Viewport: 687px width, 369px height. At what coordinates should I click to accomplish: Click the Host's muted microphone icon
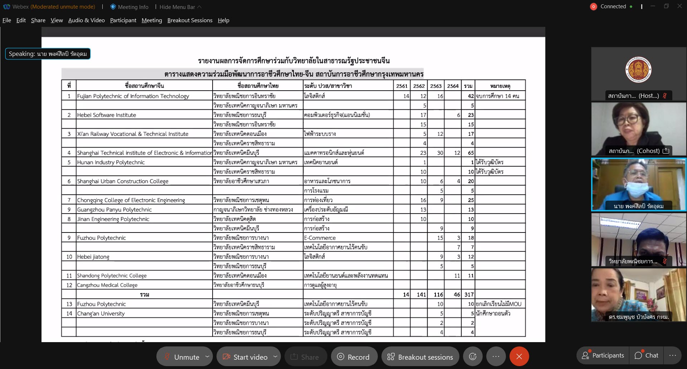tap(665, 96)
